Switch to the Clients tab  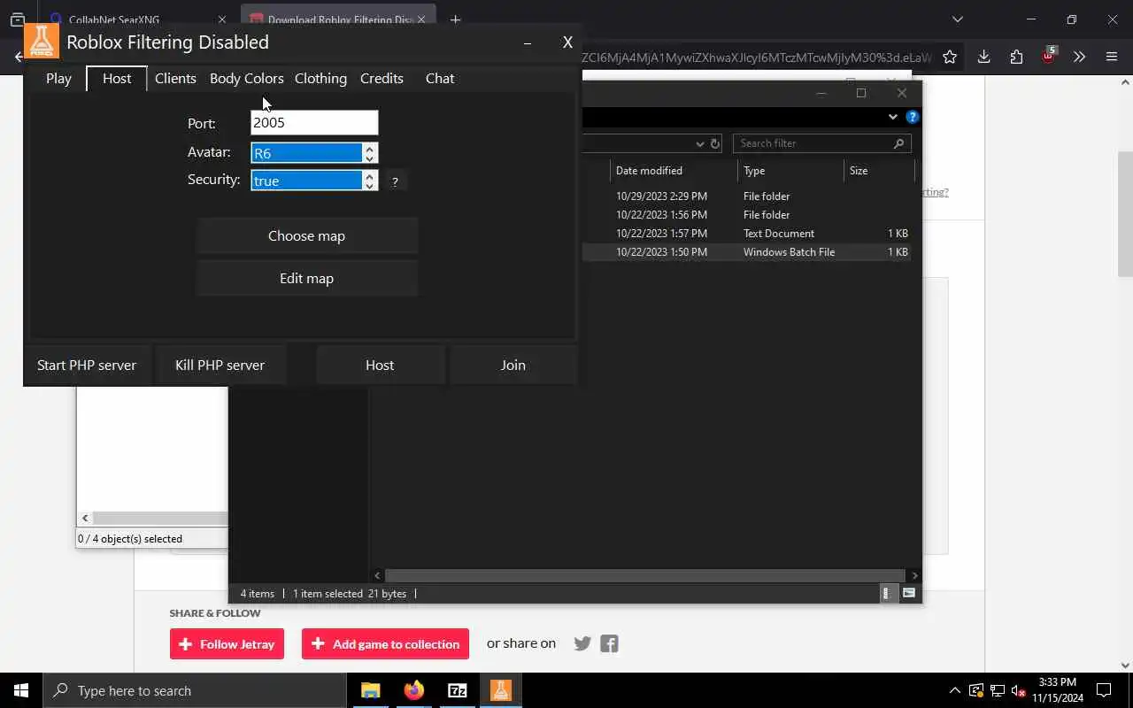[175, 79]
